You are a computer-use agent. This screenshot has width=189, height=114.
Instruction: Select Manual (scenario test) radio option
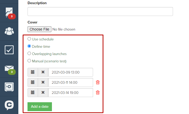click(x=29, y=61)
